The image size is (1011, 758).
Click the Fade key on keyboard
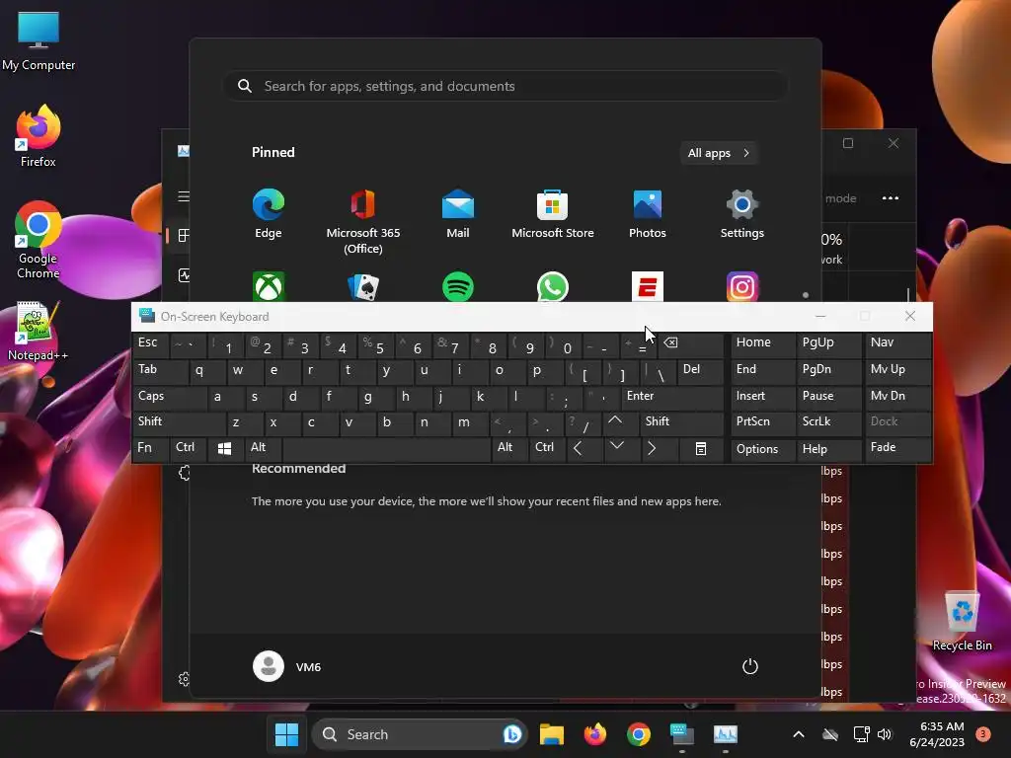[x=898, y=449]
